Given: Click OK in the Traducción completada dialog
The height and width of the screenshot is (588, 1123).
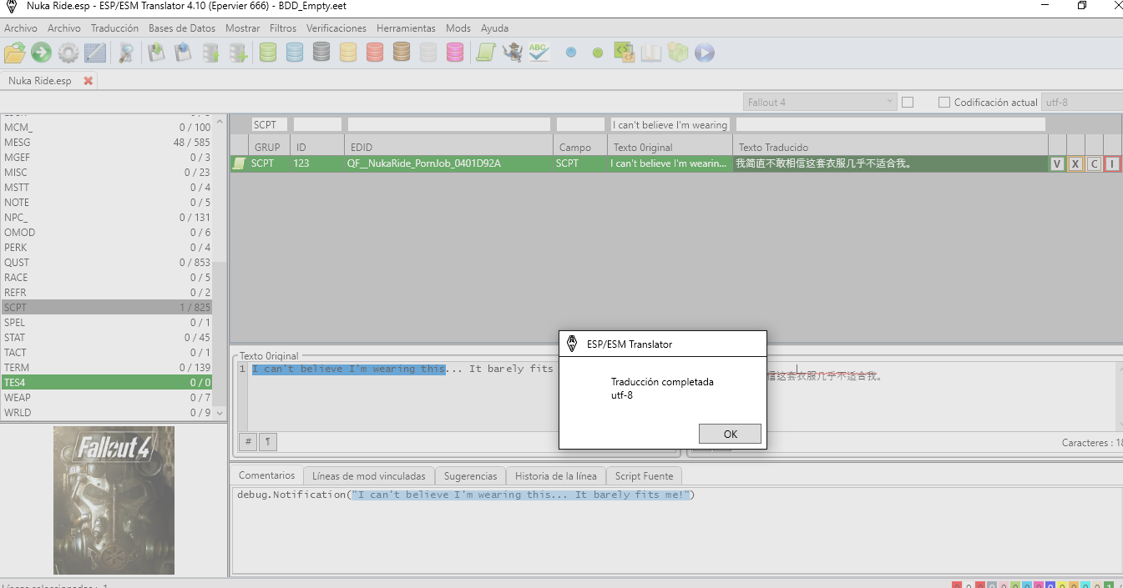Looking at the screenshot, I should (x=731, y=434).
